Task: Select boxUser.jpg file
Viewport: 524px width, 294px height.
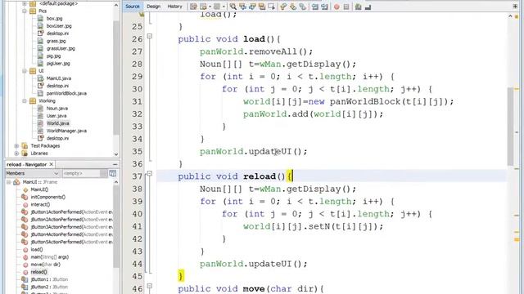Action: pos(59,25)
